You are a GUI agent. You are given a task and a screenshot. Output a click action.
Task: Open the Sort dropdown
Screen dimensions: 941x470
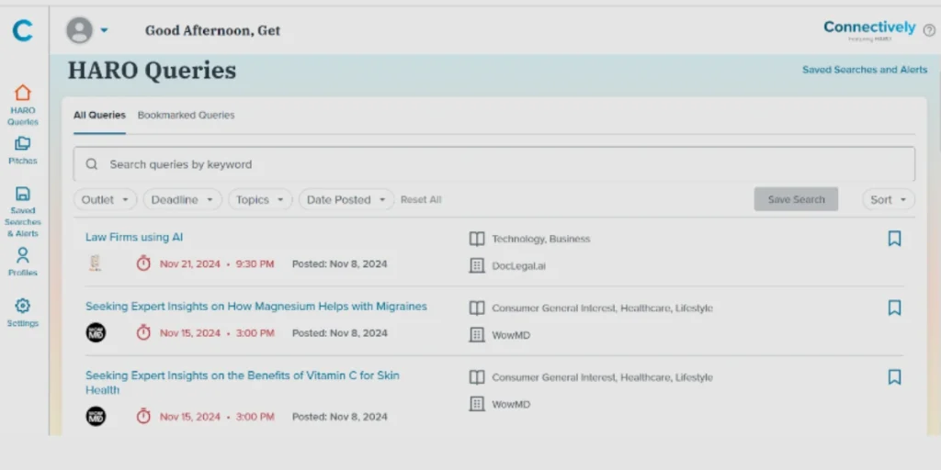coord(889,199)
